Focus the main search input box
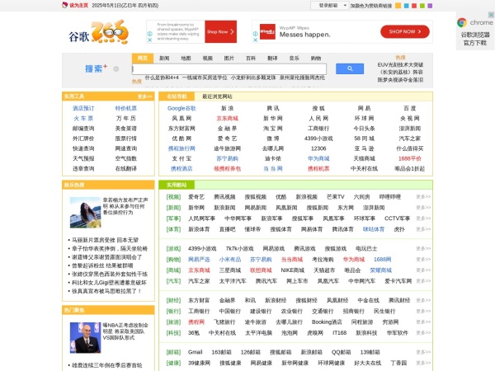The height and width of the screenshot is (371, 495). [x=229, y=68]
